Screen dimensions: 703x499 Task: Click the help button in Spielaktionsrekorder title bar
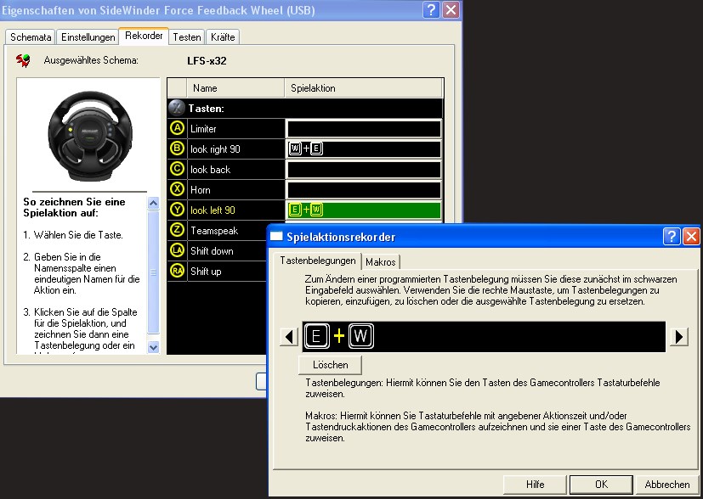point(672,236)
